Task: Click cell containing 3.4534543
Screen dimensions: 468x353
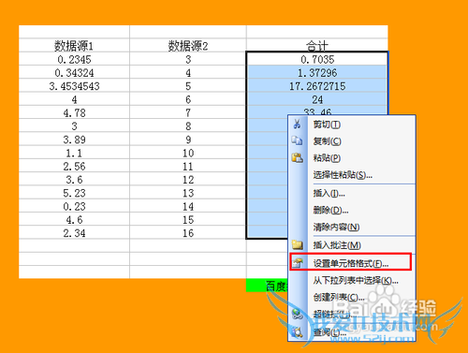Action: 74,86
